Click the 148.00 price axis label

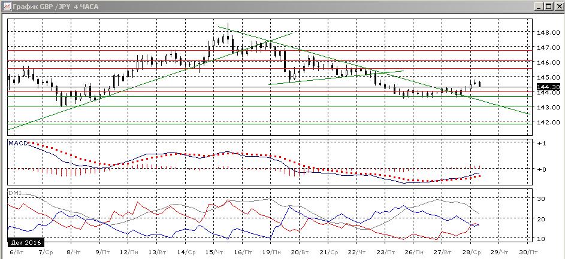[x=547, y=32]
